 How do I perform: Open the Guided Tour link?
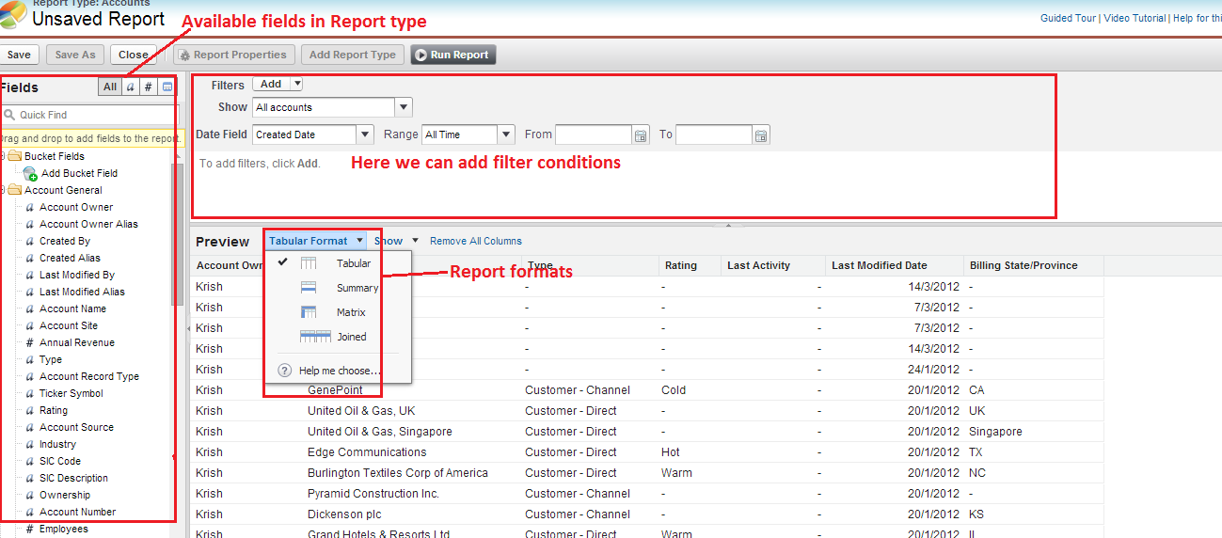tap(1069, 18)
